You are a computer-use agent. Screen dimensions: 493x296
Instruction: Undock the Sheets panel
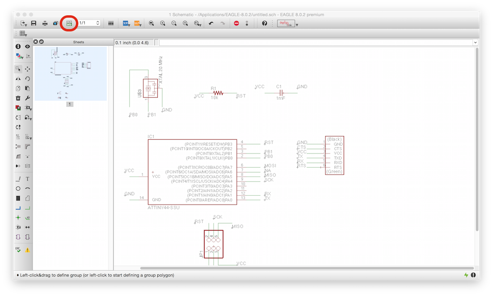click(x=41, y=42)
